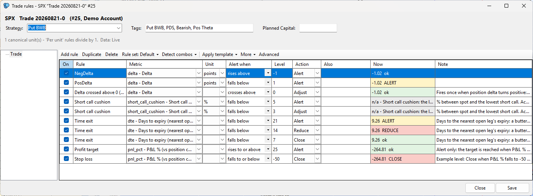Open Action dropdown for Delta crossed above 0
The image size is (533, 196).
(318, 92)
